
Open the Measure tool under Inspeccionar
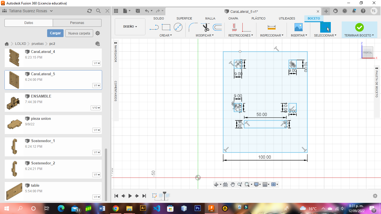tap(271, 27)
